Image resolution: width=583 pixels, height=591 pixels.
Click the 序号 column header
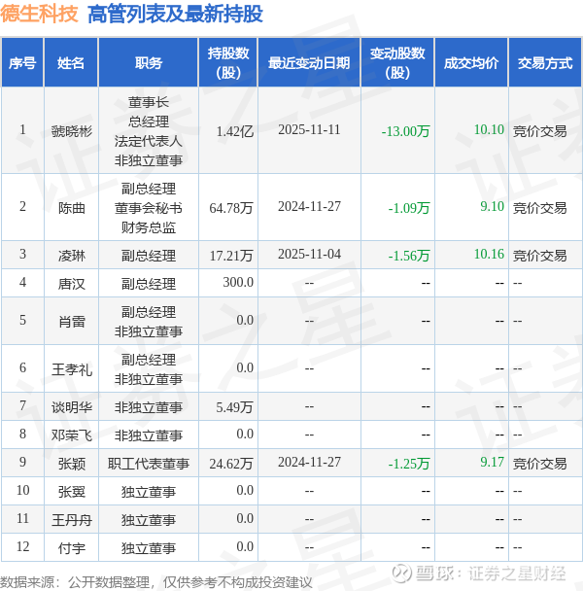[22, 62]
